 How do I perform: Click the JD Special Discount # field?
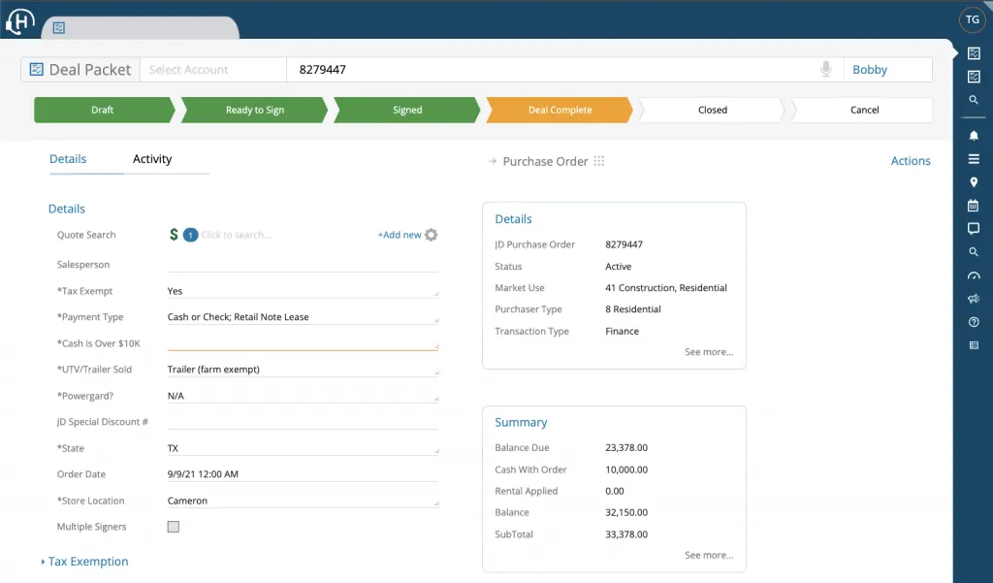click(x=303, y=422)
